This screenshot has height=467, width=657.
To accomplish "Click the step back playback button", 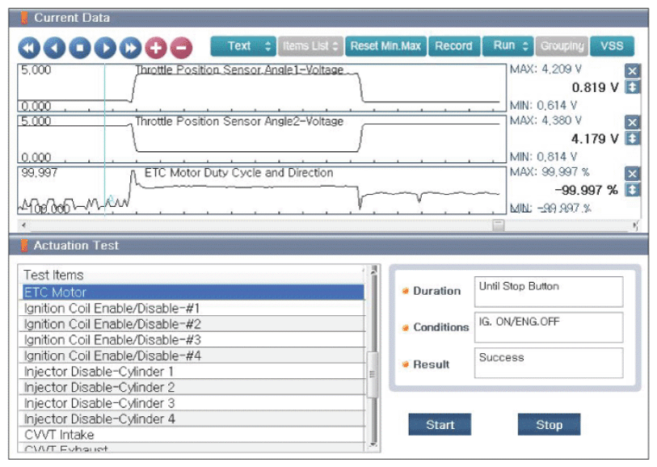I will coord(54,48).
